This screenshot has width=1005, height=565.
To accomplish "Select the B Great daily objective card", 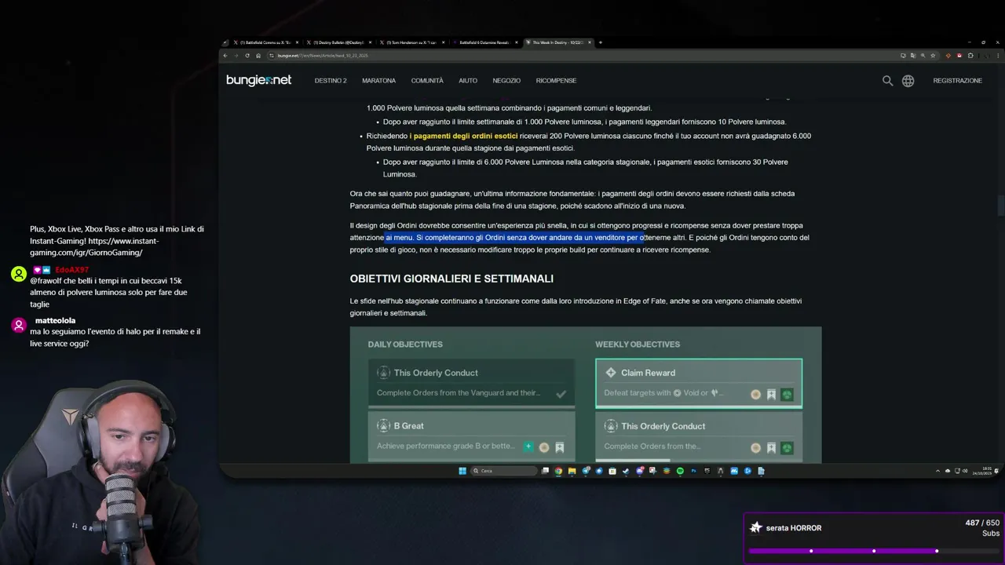I will (x=471, y=436).
